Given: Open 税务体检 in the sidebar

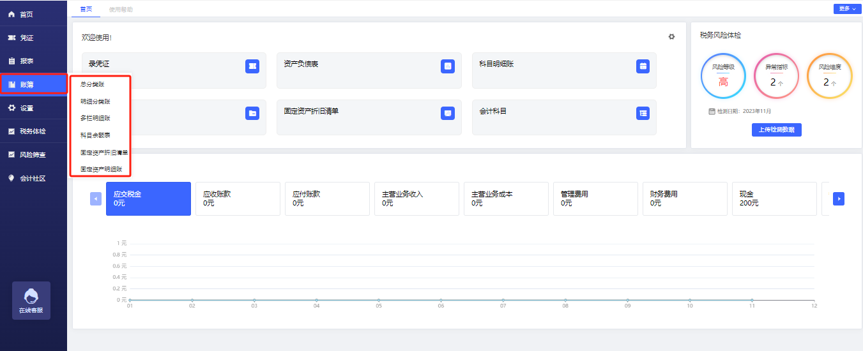Looking at the screenshot, I should click(x=33, y=131).
